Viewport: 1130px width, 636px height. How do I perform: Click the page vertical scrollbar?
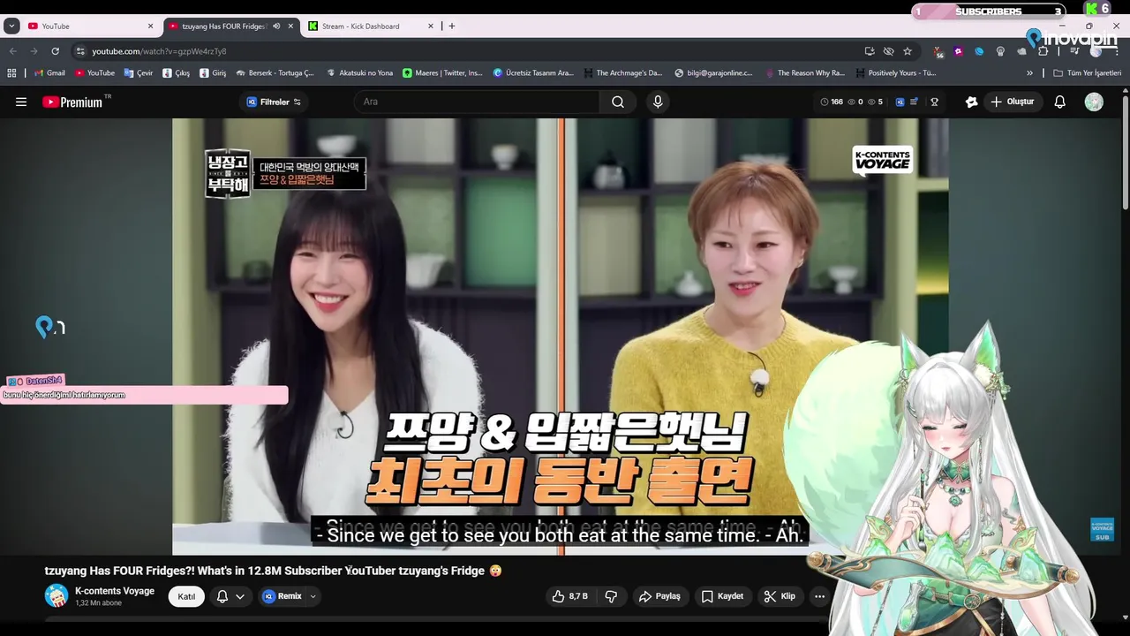[1125, 150]
